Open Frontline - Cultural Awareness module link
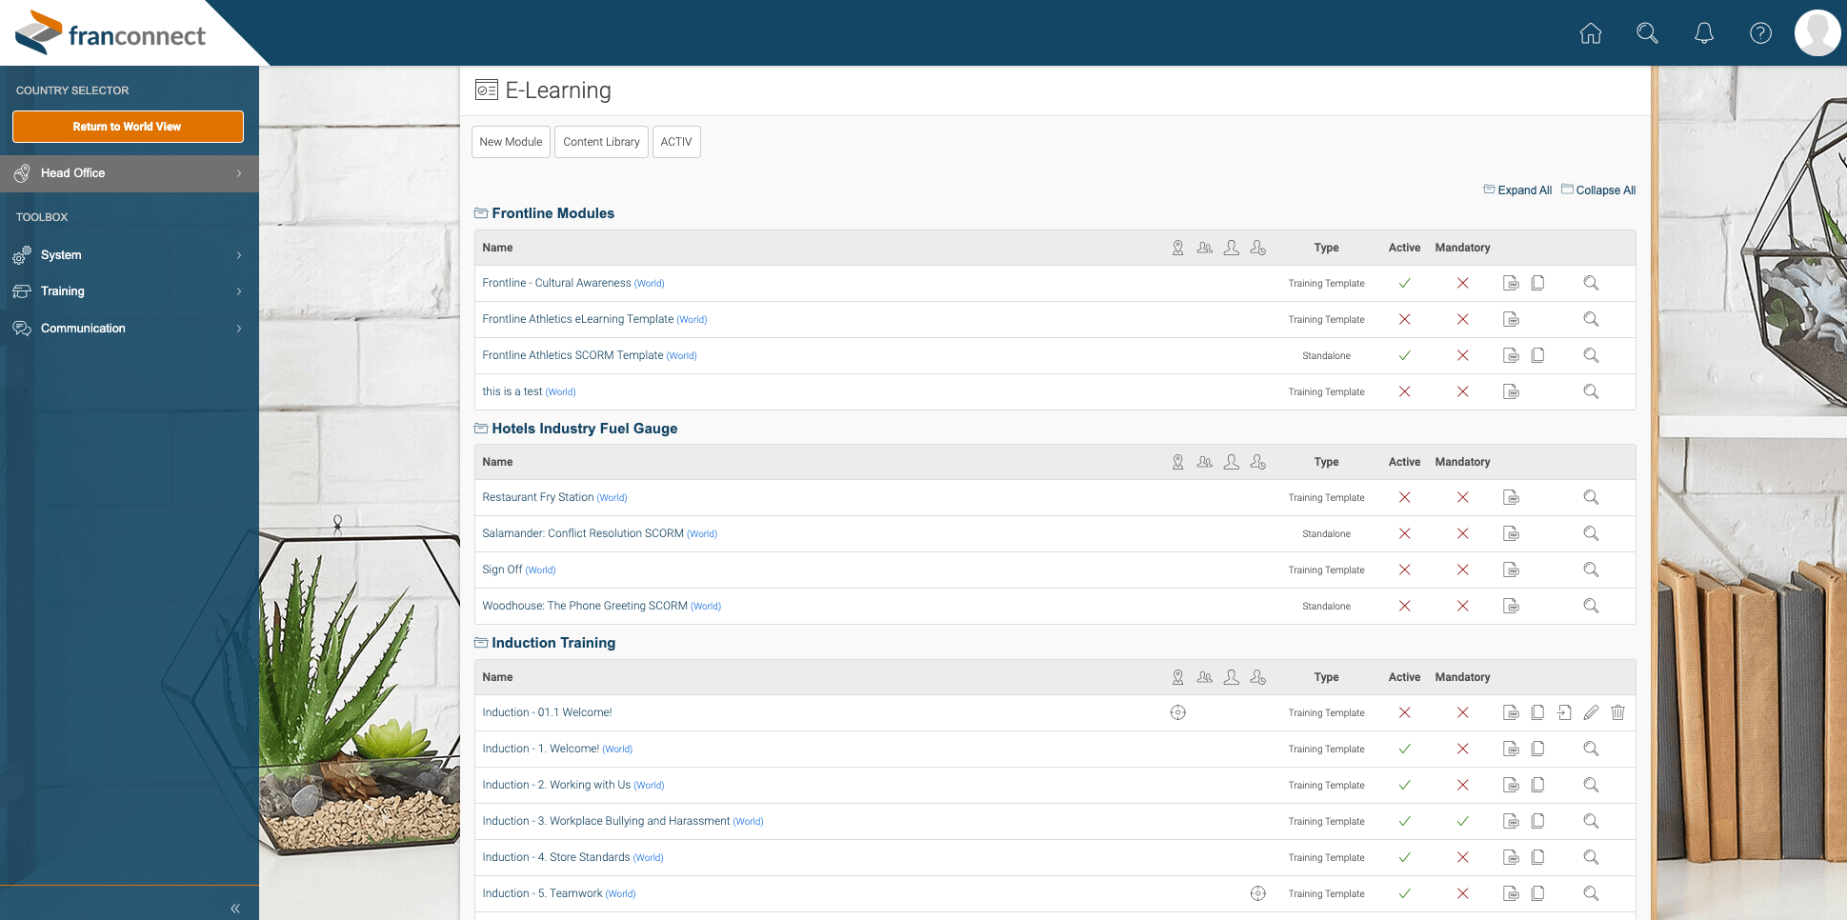Image resolution: width=1847 pixels, height=920 pixels. 556,283
